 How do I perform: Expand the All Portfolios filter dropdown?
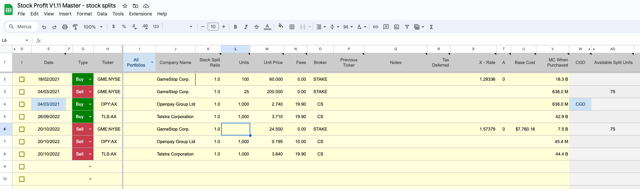click(x=152, y=62)
